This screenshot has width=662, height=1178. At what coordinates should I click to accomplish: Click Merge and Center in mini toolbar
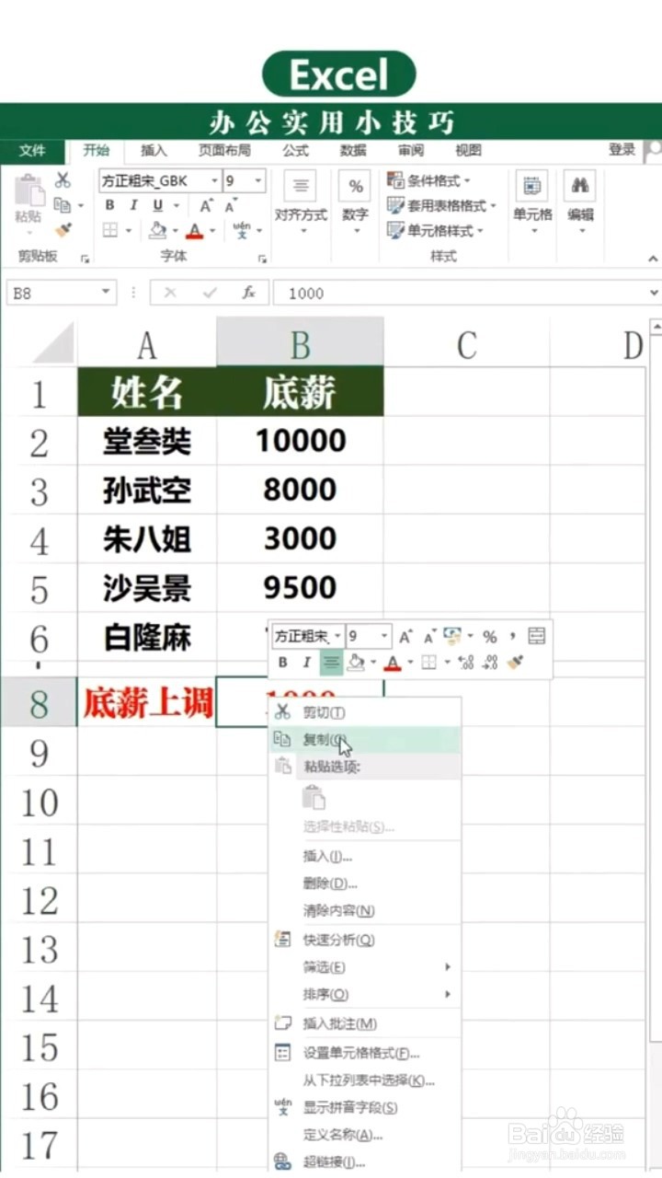[537, 636]
